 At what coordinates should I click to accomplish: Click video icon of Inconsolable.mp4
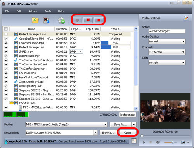[16, 56]
